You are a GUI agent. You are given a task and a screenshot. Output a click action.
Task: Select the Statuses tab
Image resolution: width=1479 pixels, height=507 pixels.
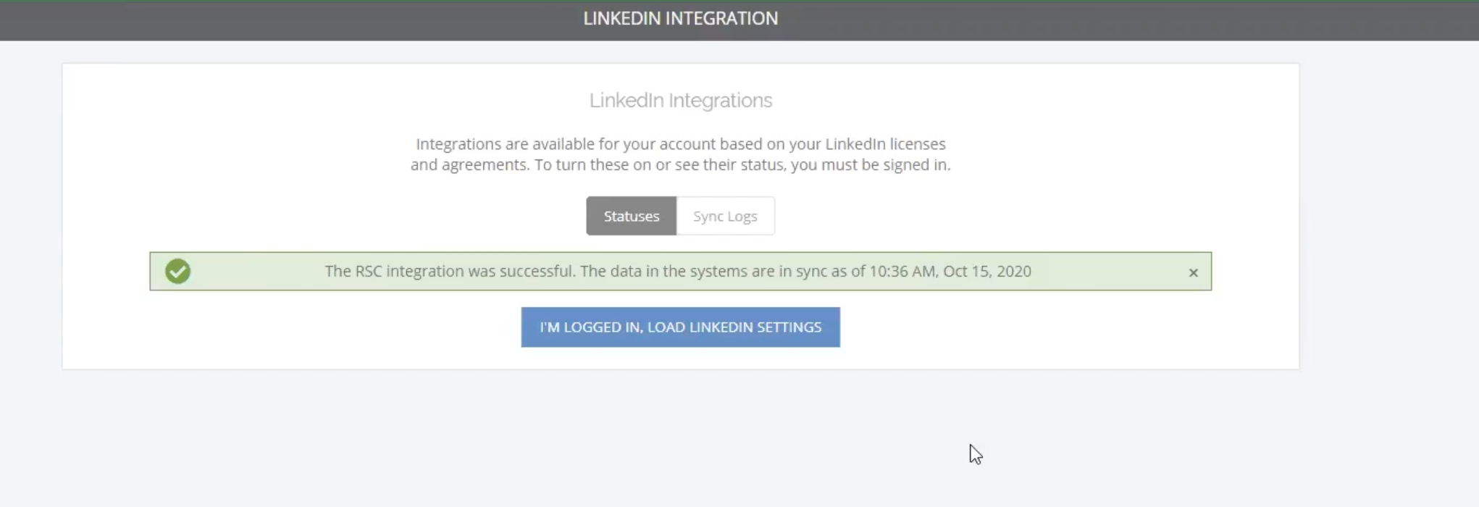coord(632,216)
